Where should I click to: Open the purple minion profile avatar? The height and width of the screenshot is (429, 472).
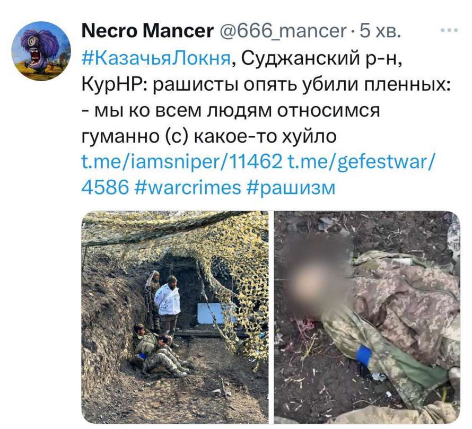(x=41, y=51)
